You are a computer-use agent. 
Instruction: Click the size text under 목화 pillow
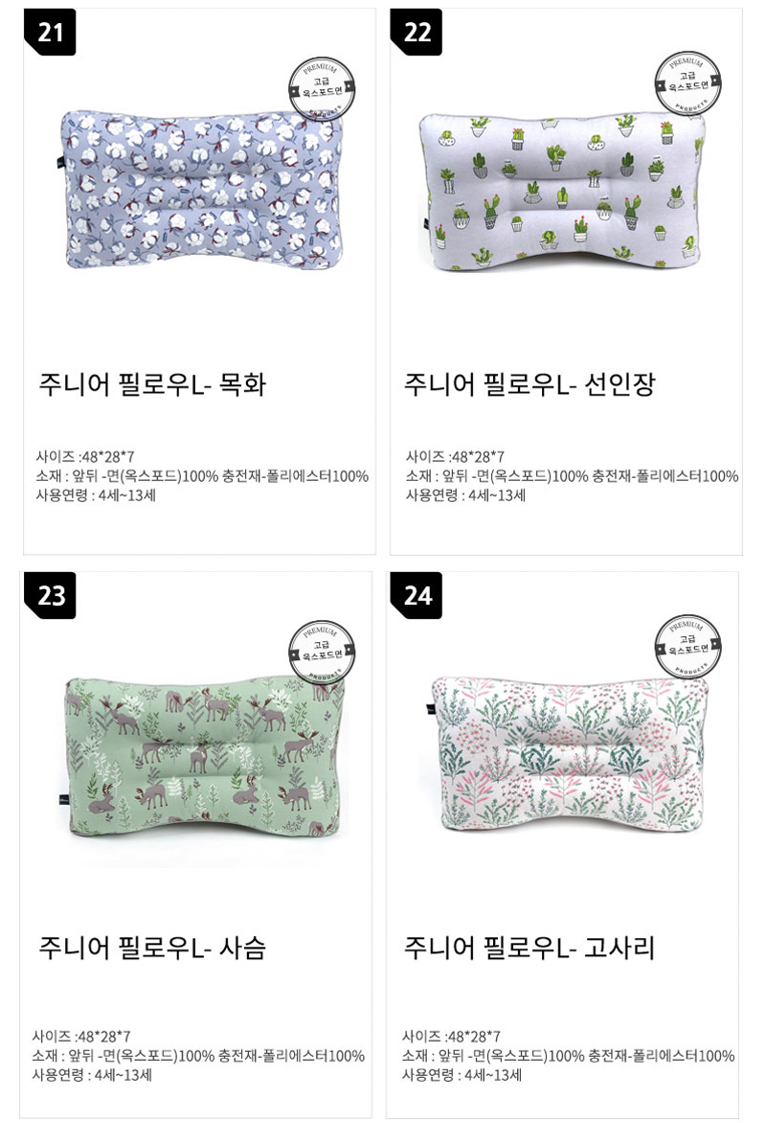click(x=85, y=456)
